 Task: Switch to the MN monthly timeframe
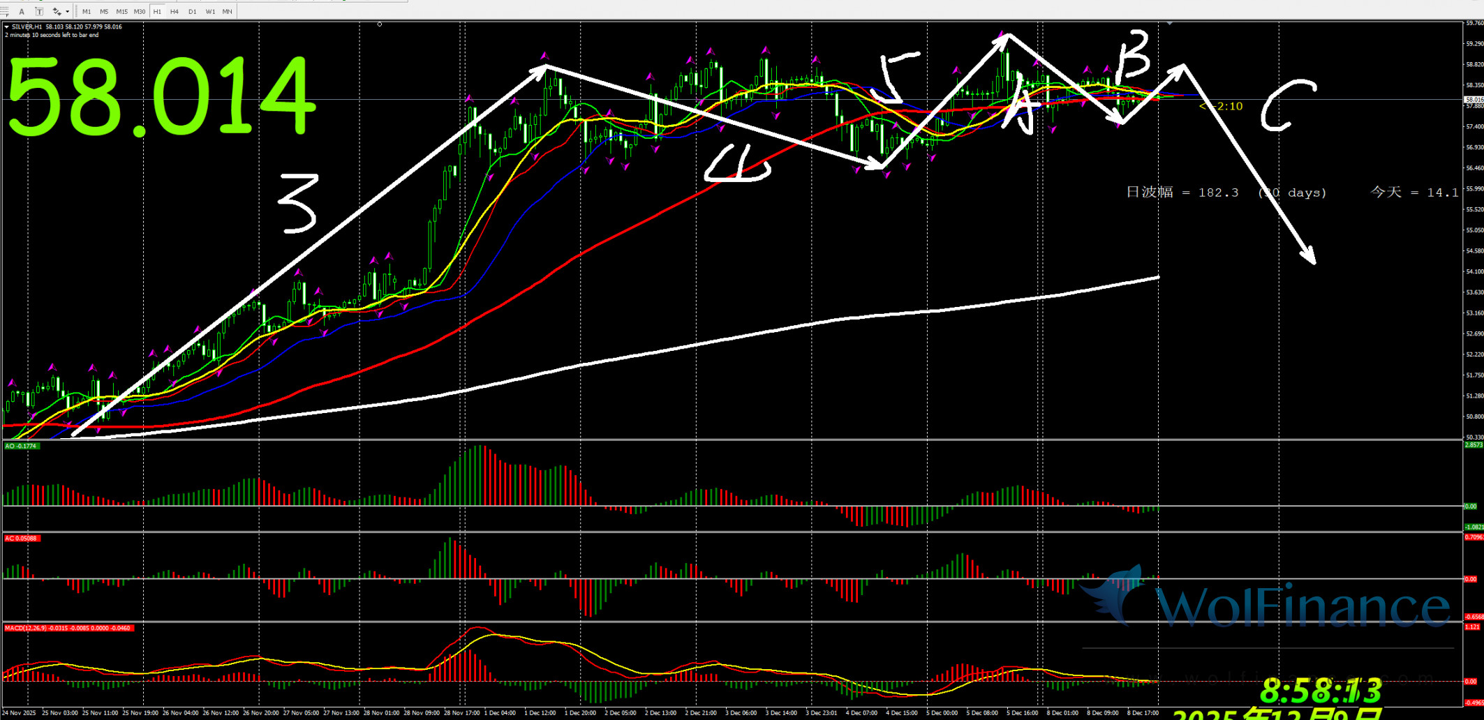coord(227,11)
